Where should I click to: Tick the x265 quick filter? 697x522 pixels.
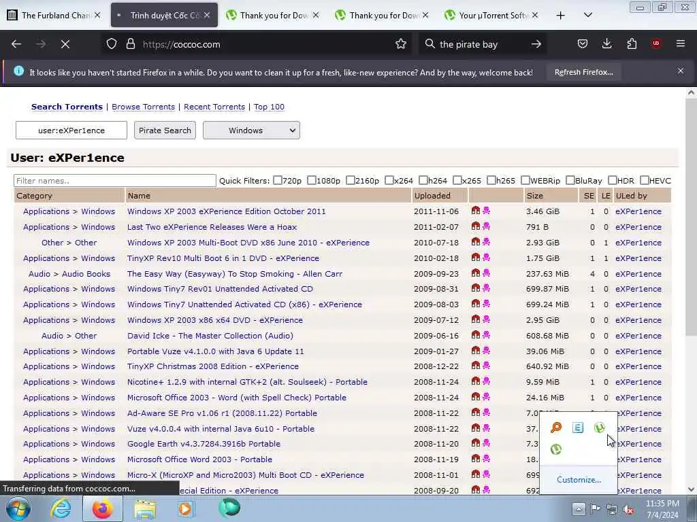point(457,180)
